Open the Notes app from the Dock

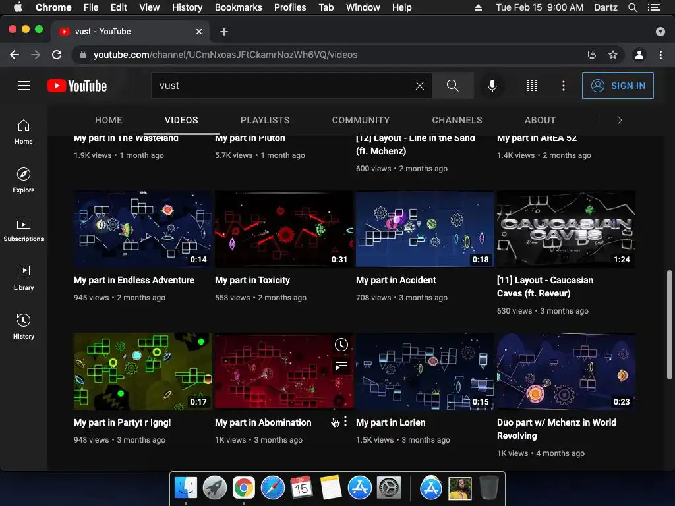click(331, 488)
